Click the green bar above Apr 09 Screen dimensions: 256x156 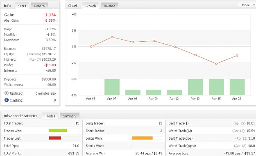(154, 93)
